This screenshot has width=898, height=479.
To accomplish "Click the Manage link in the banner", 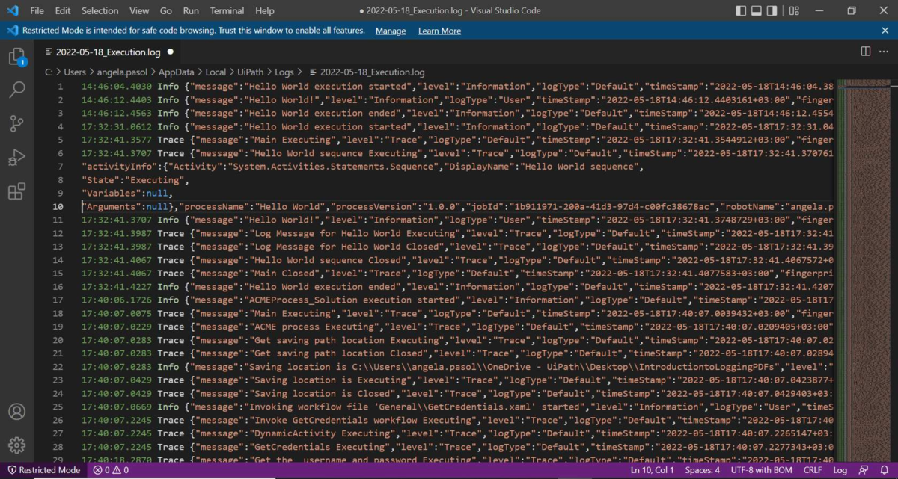I will tap(390, 31).
